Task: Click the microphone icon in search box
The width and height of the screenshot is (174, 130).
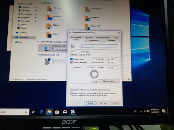Action: (26, 112)
